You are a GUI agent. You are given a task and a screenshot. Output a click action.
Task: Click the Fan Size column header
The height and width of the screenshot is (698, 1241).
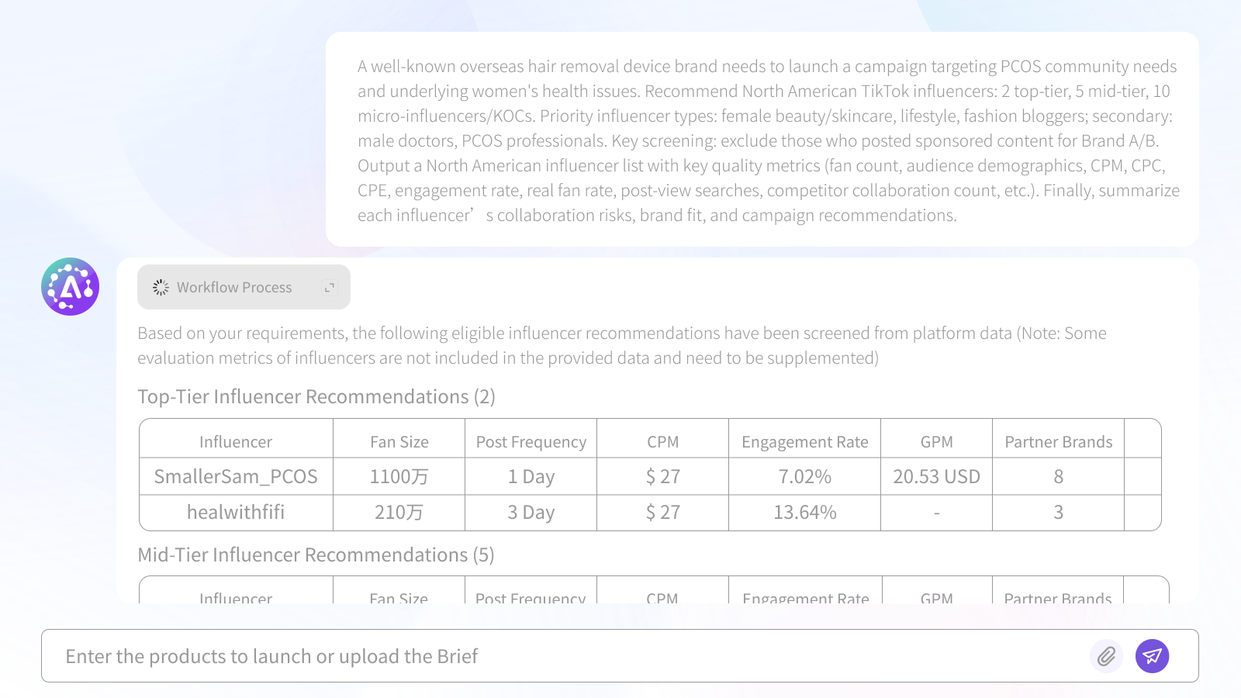point(399,442)
